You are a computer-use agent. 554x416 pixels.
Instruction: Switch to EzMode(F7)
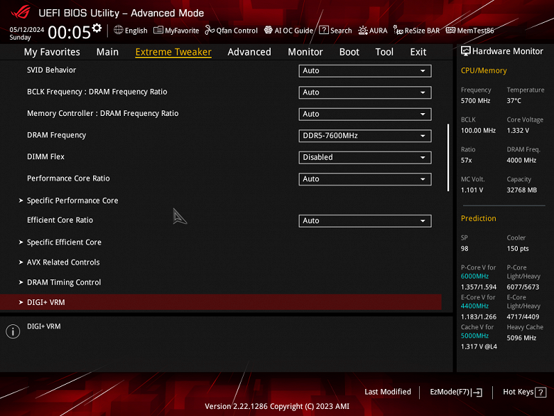(456, 392)
